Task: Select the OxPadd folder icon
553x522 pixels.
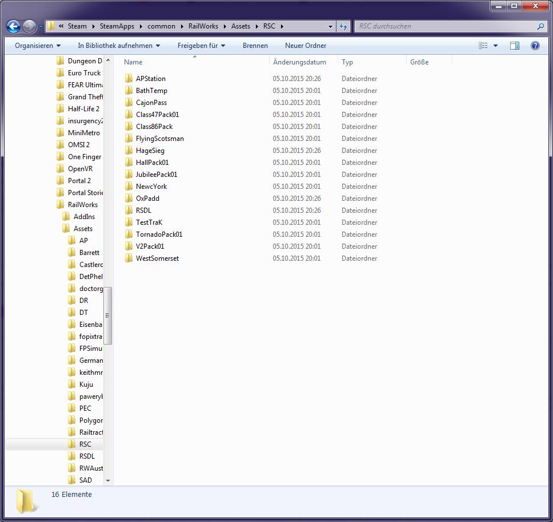Action: coord(129,199)
